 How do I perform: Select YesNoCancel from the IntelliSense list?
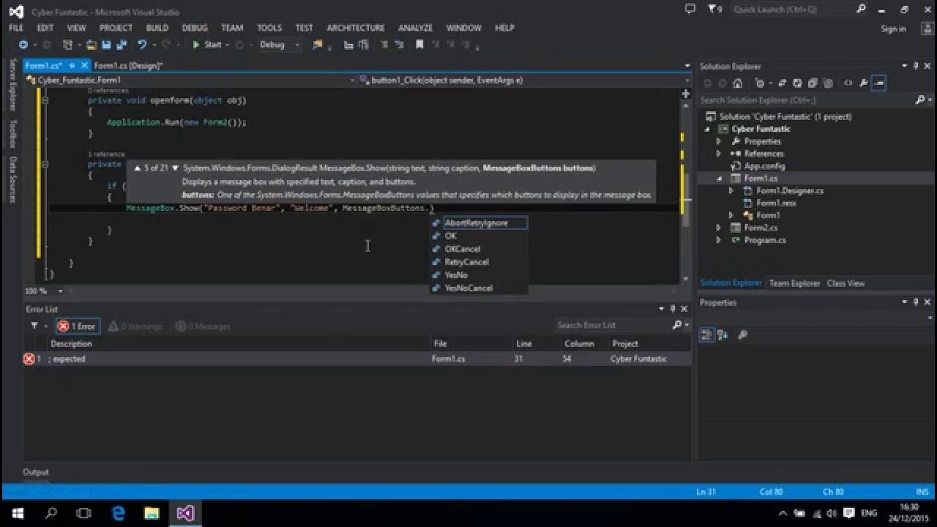click(x=468, y=288)
